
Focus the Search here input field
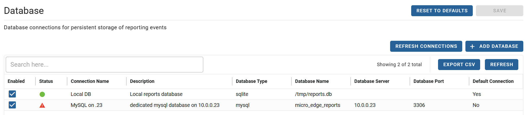coord(105,65)
